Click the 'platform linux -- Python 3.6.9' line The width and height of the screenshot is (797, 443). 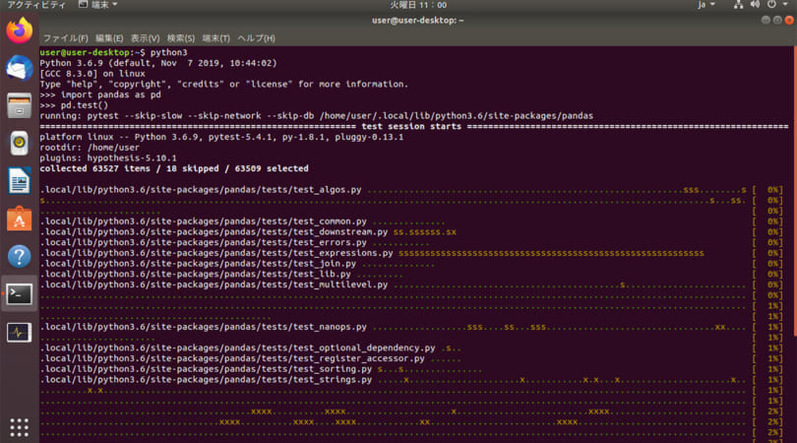coord(221,137)
